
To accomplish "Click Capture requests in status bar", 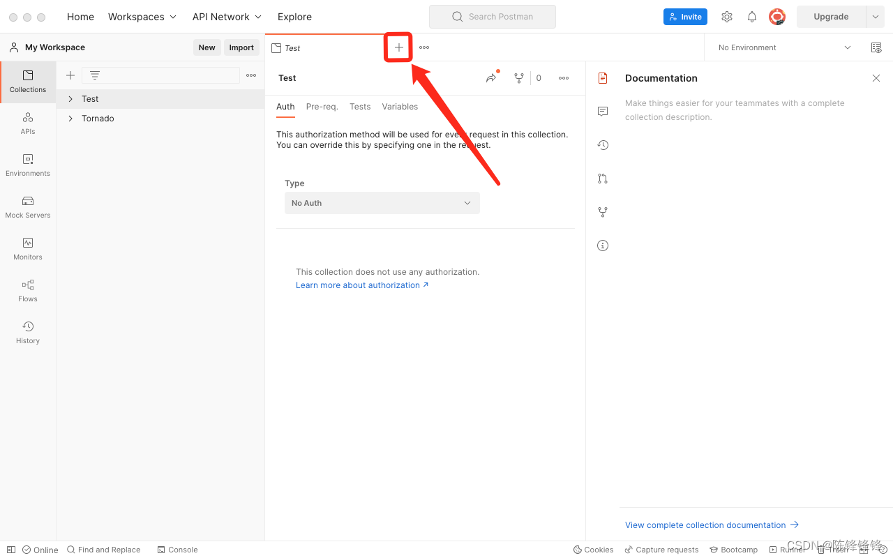I will tap(661, 550).
